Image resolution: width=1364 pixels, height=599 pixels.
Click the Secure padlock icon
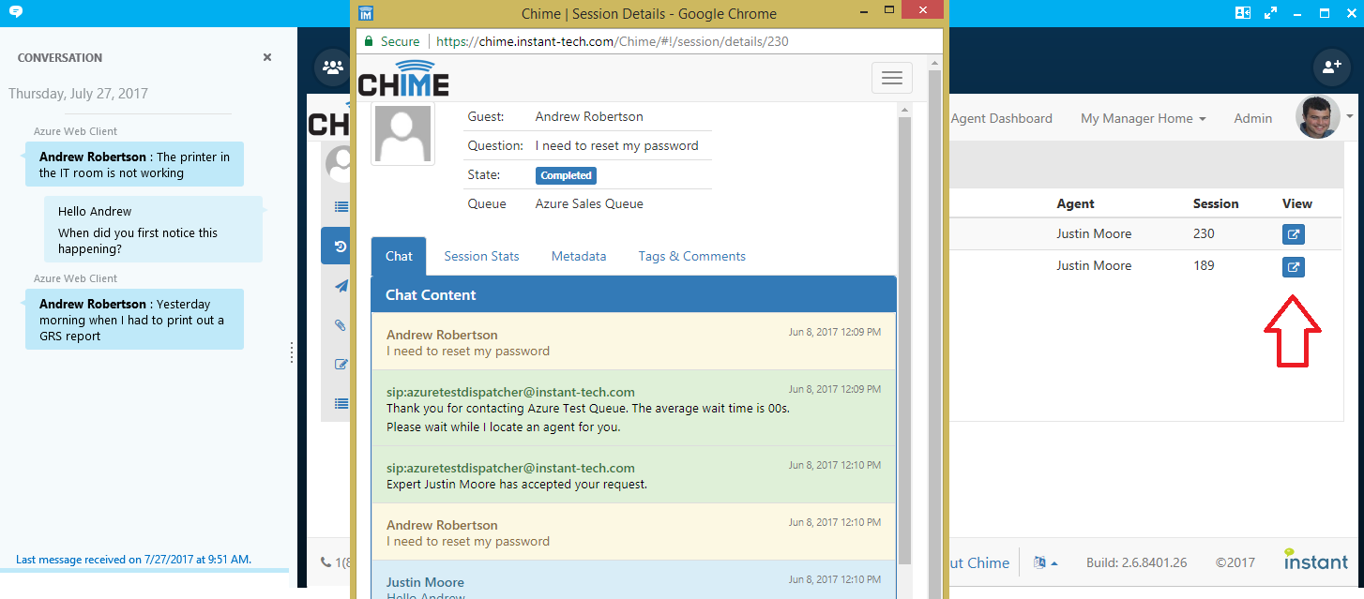[370, 41]
